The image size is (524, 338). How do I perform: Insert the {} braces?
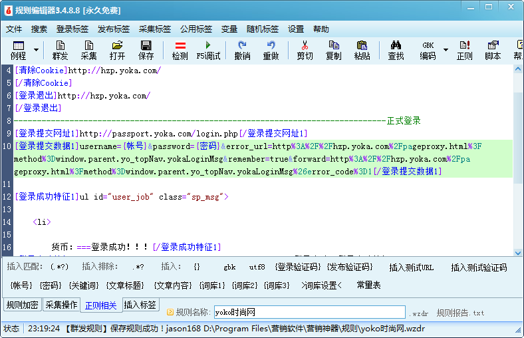197,267
